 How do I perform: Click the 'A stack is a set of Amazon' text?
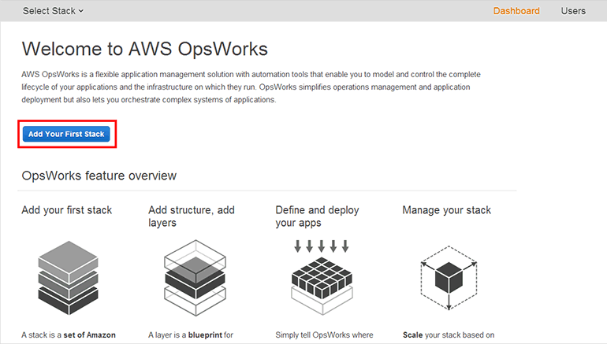pos(68,335)
